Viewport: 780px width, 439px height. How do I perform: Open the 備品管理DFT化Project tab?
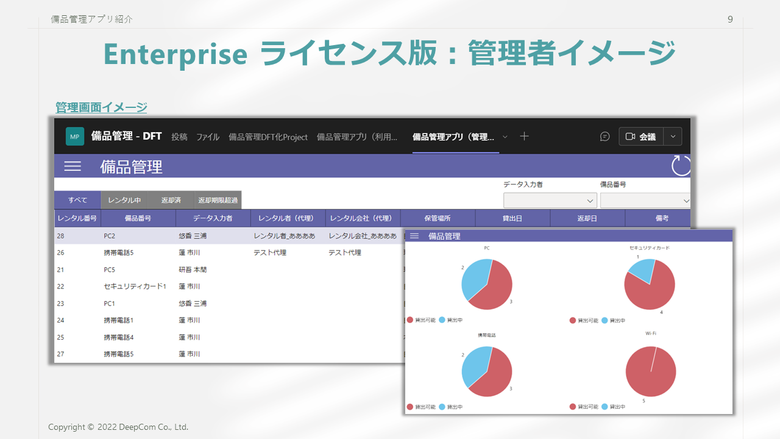click(x=268, y=137)
